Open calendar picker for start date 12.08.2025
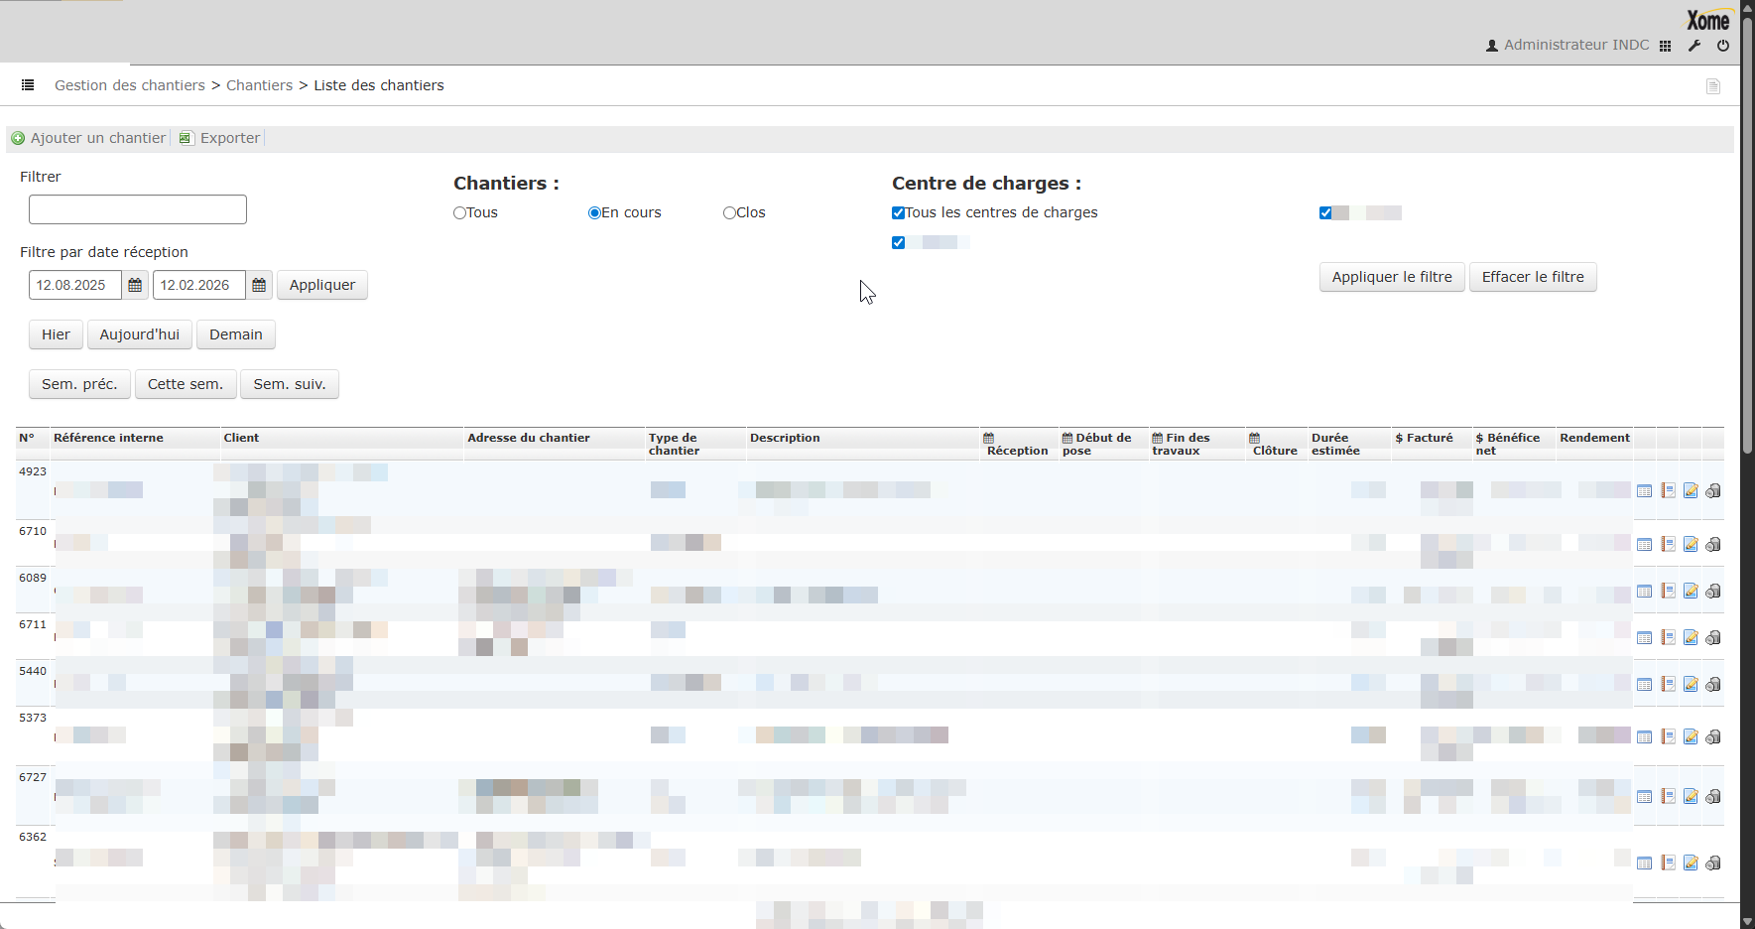 click(135, 286)
